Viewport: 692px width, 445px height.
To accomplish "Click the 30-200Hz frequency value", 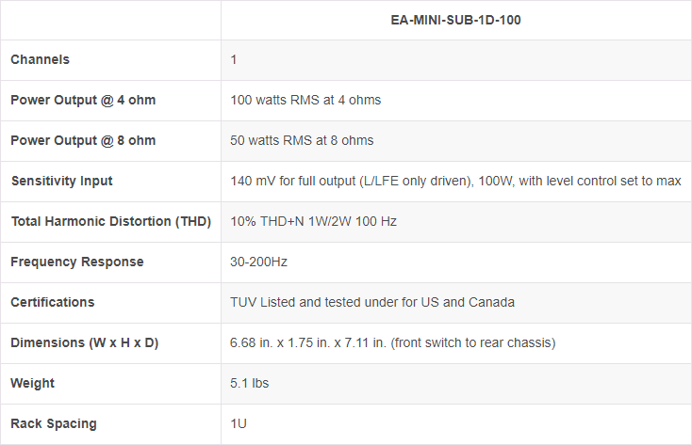I will click(x=259, y=262).
